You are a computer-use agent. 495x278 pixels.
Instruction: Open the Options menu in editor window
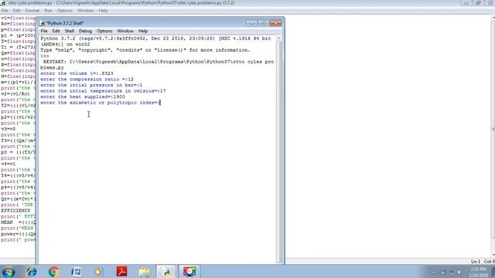coord(65,10)
